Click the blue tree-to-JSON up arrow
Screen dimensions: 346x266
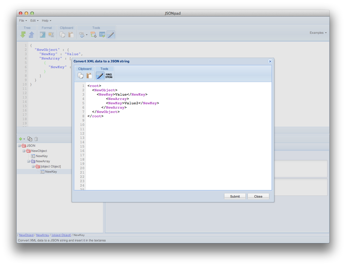click(32, 35)
